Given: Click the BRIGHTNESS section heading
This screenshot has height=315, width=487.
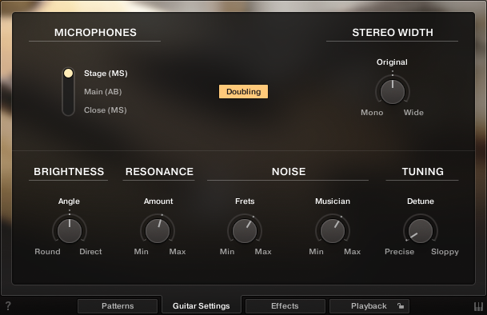Looking at the screenshot, I should 69,172.
